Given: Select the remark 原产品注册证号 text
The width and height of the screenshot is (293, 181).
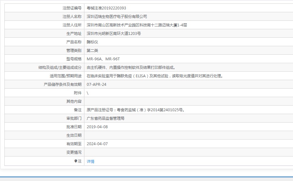Looking at the screenshot, I should click(x=136, y=110).
